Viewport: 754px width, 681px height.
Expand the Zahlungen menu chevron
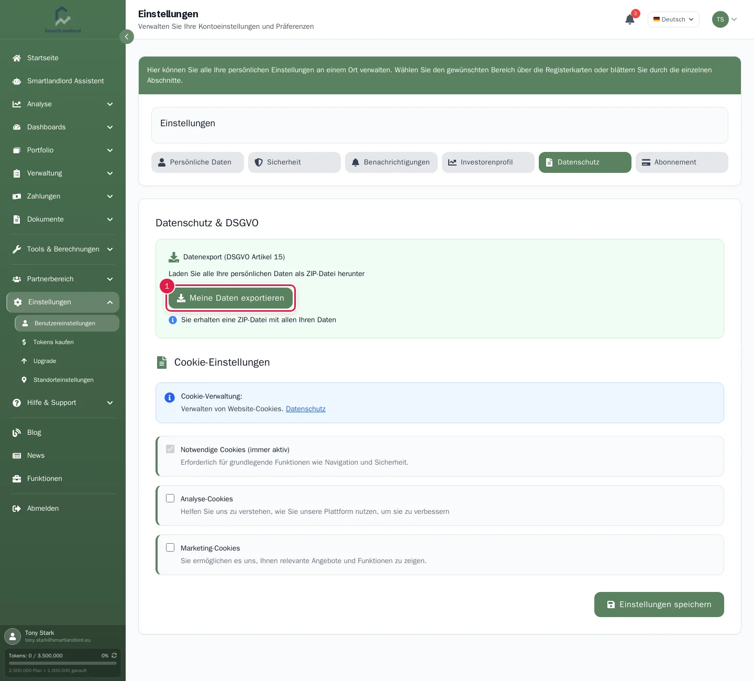click(x=110, y=196)
